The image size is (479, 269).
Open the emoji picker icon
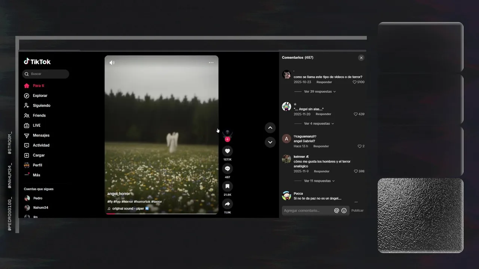[344, 211]
